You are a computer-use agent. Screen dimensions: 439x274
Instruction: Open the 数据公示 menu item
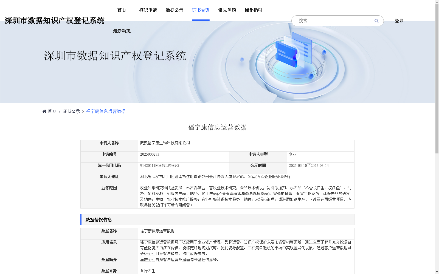point(175,10)
